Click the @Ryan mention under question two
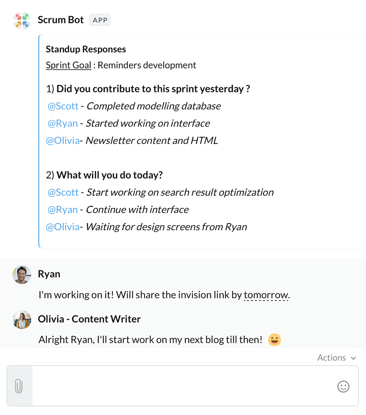The image size is (366, 415). click(63, 210)
